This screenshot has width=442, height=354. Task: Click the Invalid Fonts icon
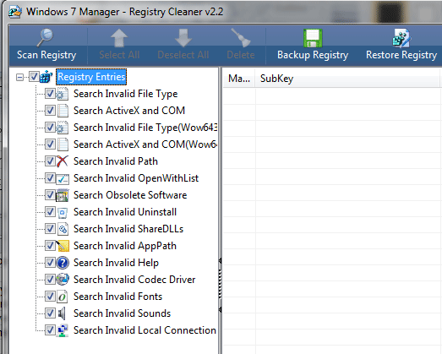tap(63, 297)
